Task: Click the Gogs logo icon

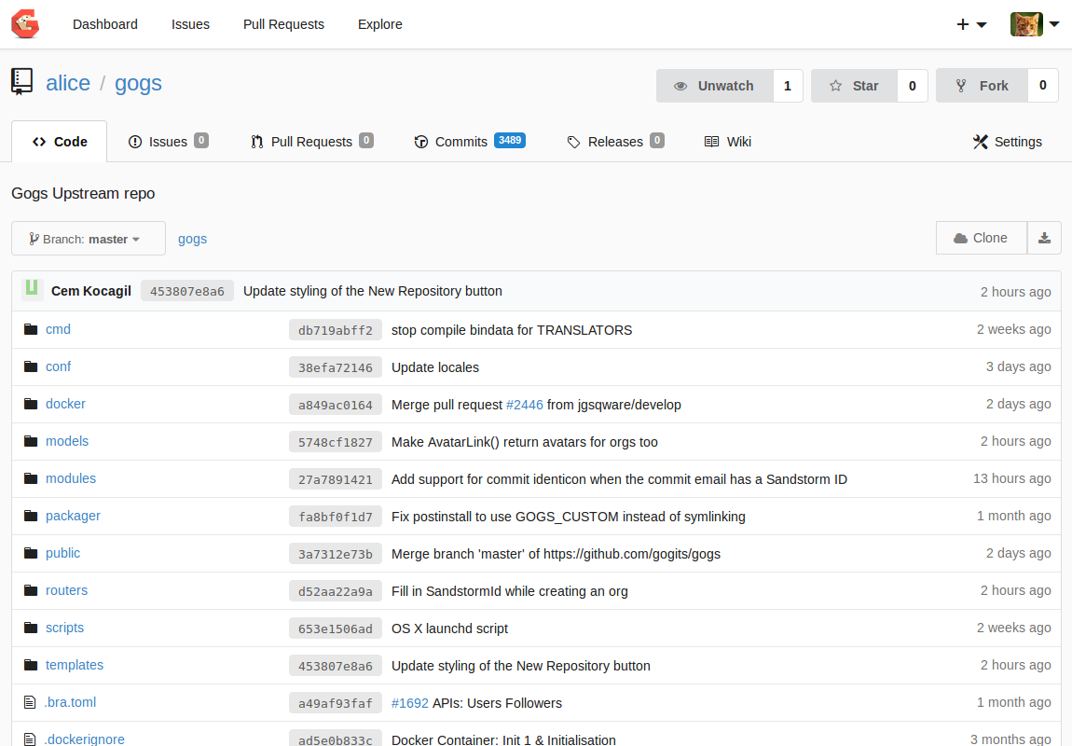Action: (x=25, y=24)
